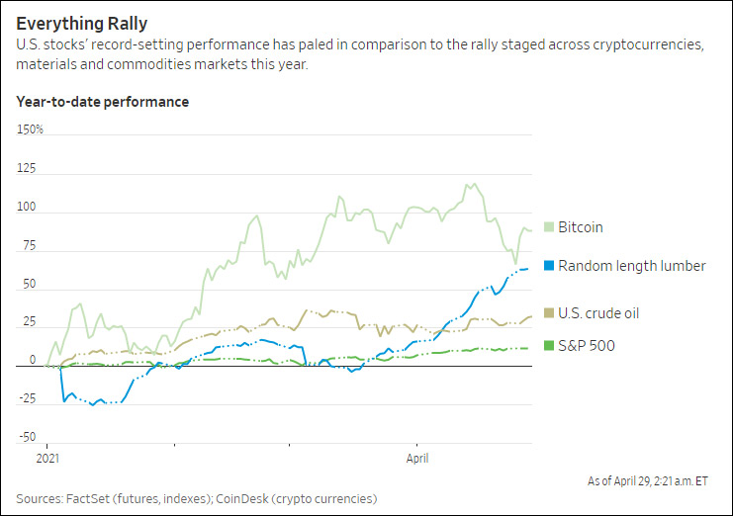This screenshot has height=516, width=733.
Task: Click the April x-axis label
Action: (x=415, y=460)
